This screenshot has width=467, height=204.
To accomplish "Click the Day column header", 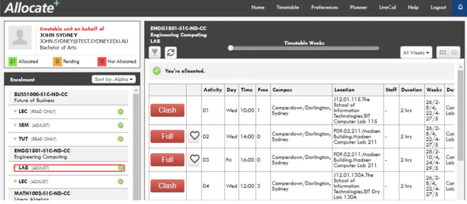I will pos(231,89).
